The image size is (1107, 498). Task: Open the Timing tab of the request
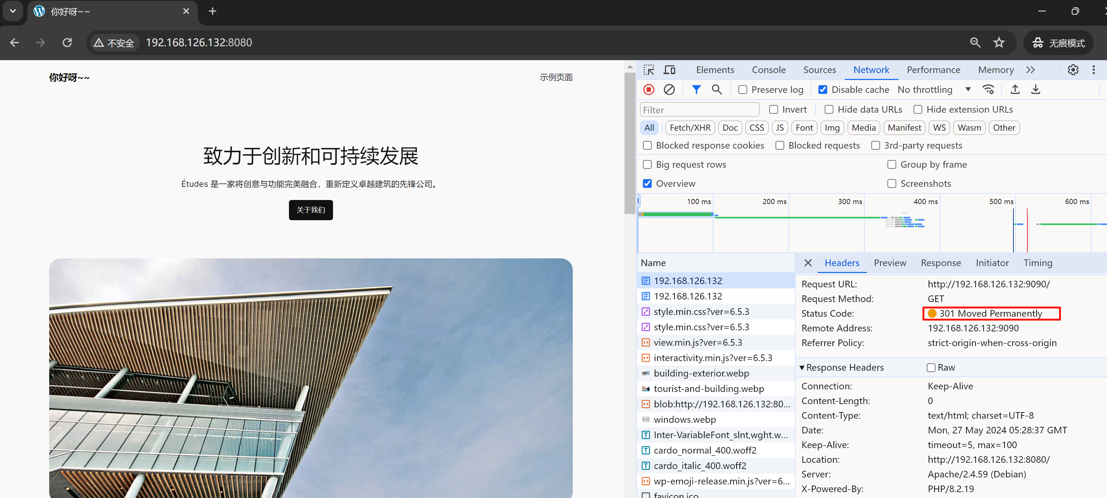click(1037, 263)
